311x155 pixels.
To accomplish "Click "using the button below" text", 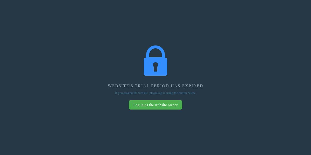I will pos(181,93).
